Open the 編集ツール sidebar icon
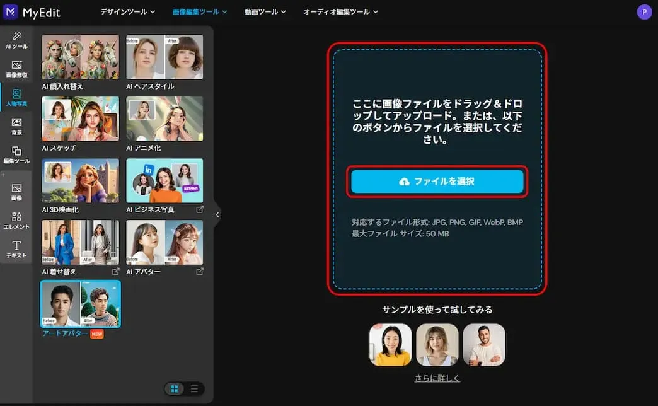The width and height of the screenshot is (658, 406). pyautogui.click(x=16, y=154)
